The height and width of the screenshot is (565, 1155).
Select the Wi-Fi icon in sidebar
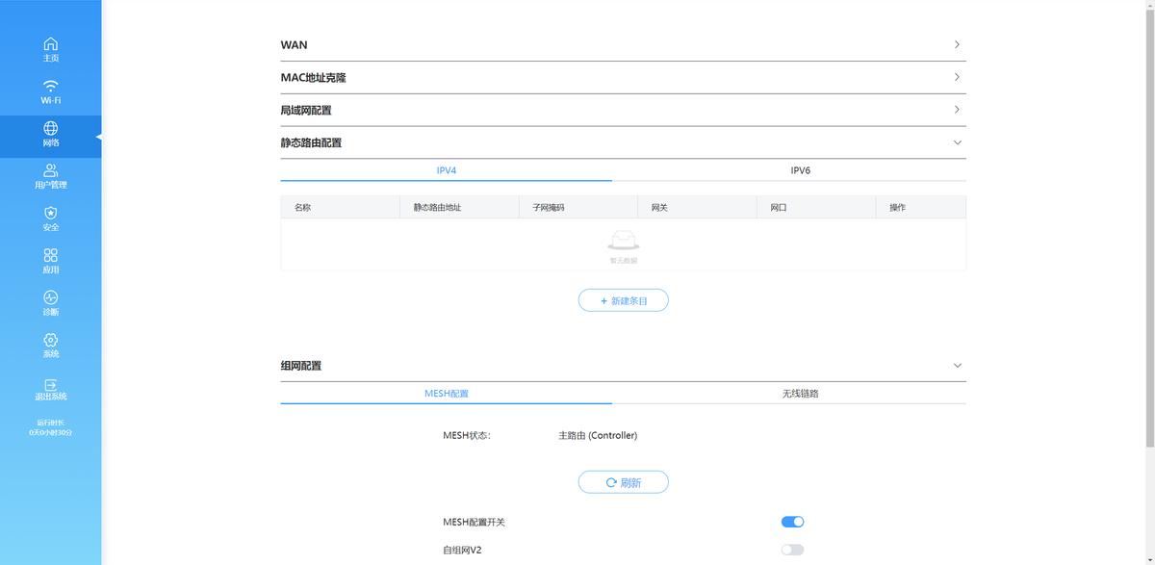[50, 90]
